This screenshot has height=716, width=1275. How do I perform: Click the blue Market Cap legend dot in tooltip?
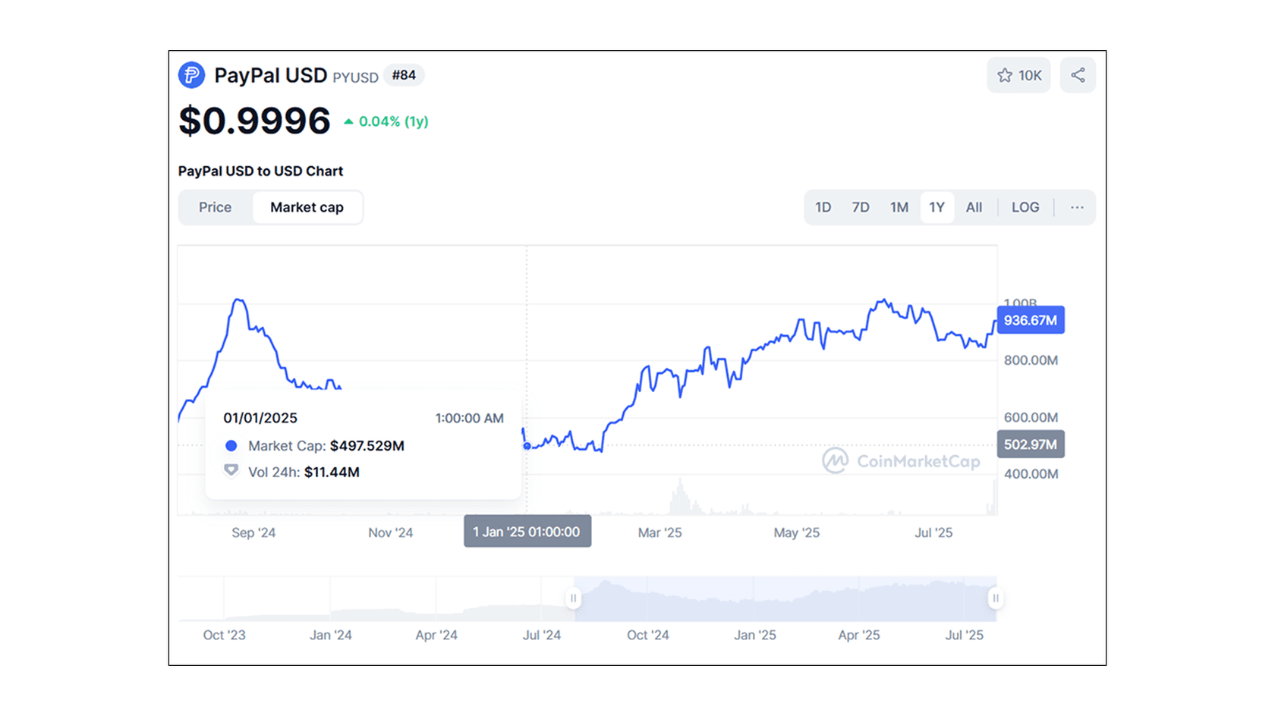pos(231,446)
